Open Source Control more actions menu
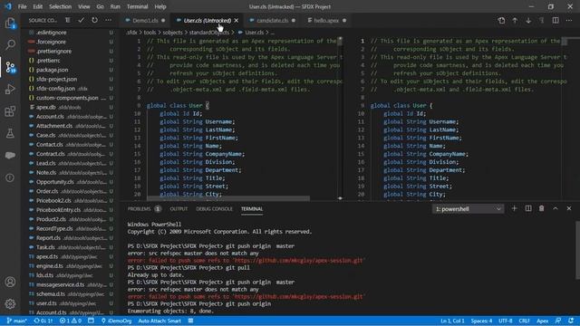The width and height of the screenshot is (580, 326). 108,20
